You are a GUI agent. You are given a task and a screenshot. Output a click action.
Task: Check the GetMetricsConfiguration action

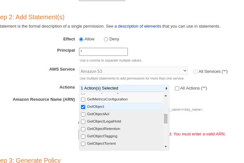click(x=83, y=99)
